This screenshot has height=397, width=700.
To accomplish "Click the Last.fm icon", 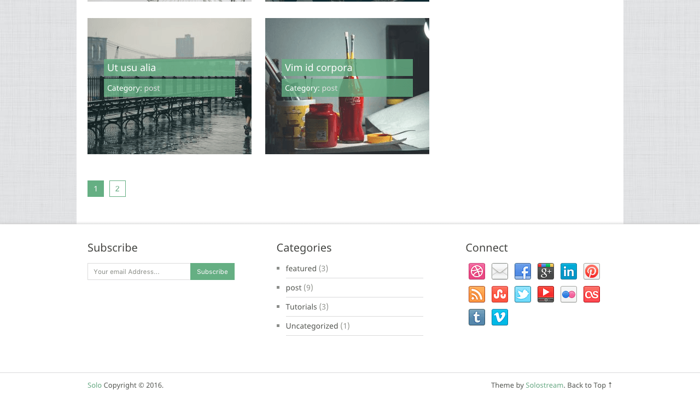I will pyautogui.click(x=592, y=294).
